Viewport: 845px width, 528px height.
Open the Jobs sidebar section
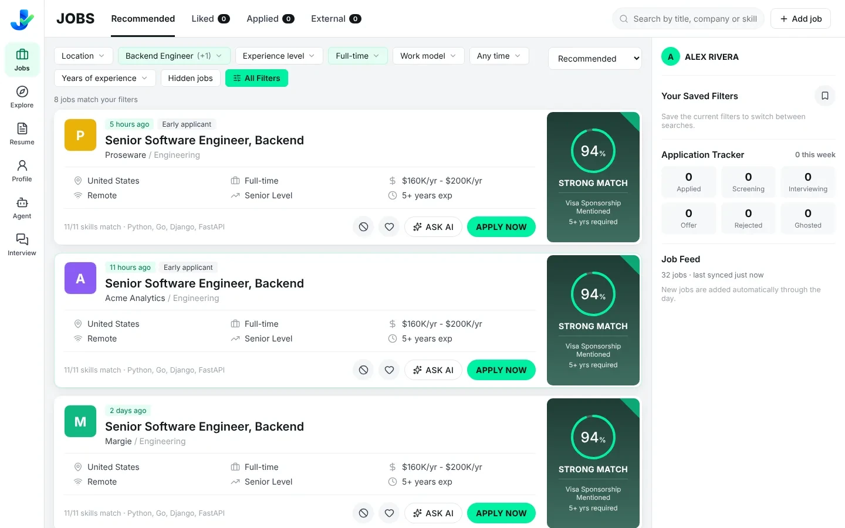pos(22,60)
